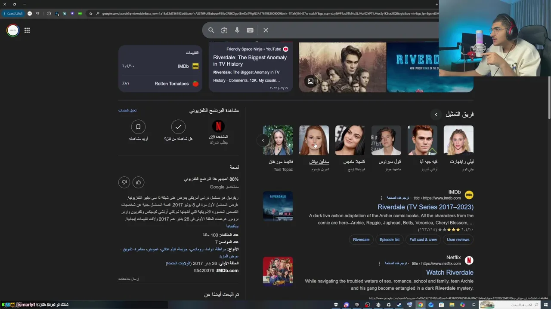Mark show as already watched checkmark
The width and height of the screenshot is (551, 309).
tap(178, 127)
